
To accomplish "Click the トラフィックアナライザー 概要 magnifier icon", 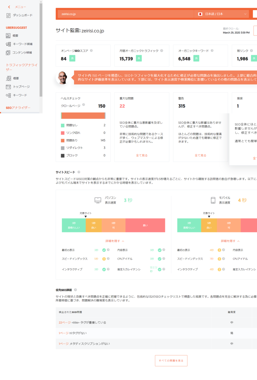I will tap(8, 78).
